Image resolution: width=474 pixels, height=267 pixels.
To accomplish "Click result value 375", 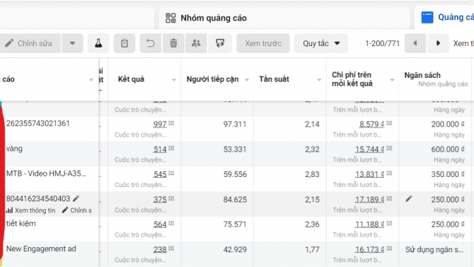I will pos(160,200).
